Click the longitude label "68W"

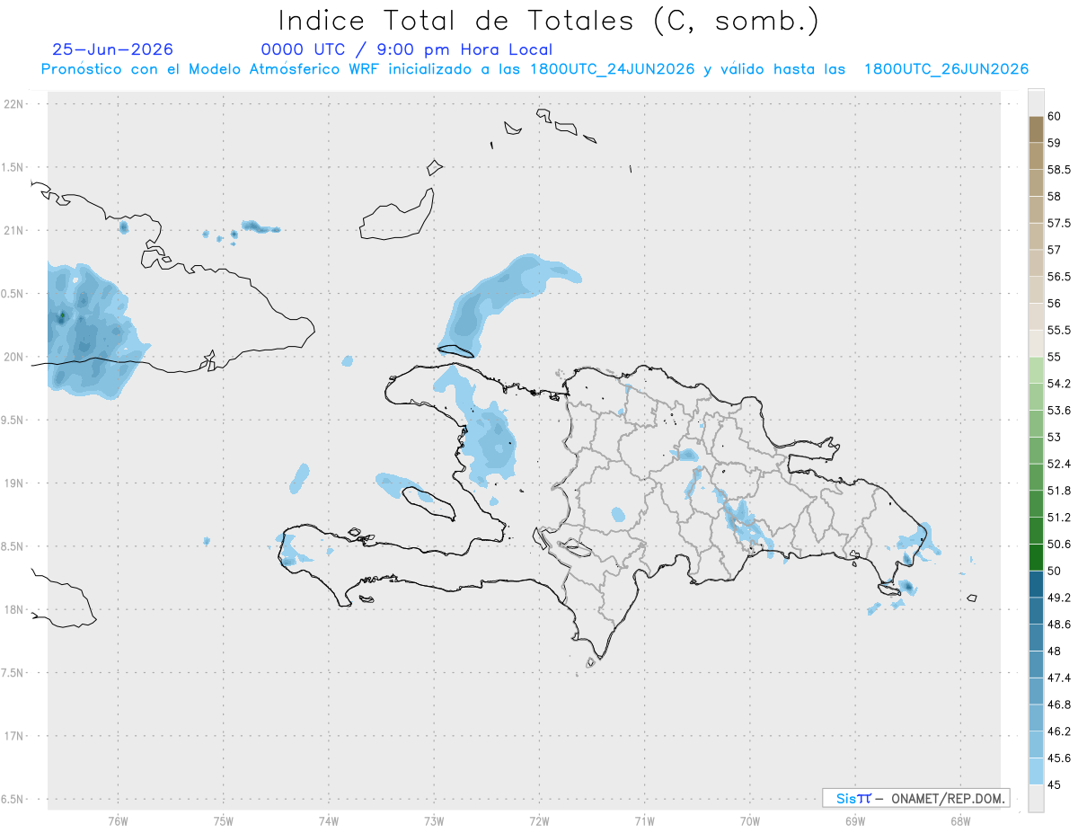[959, 820]
